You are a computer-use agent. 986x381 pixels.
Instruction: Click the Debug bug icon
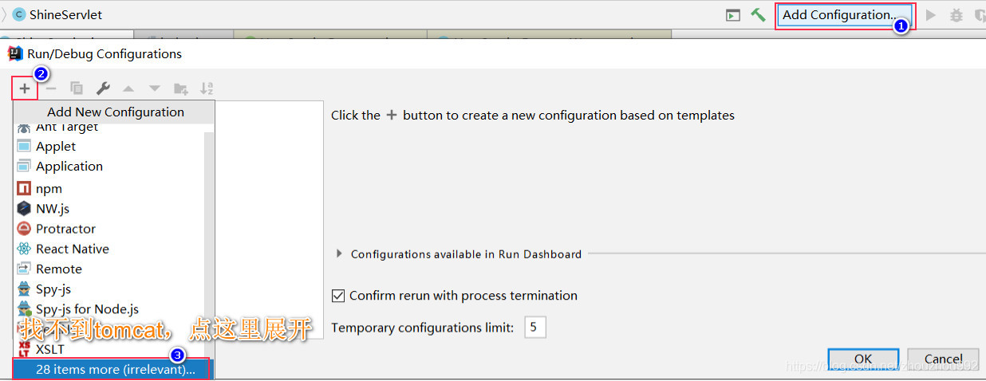(956, 14)
